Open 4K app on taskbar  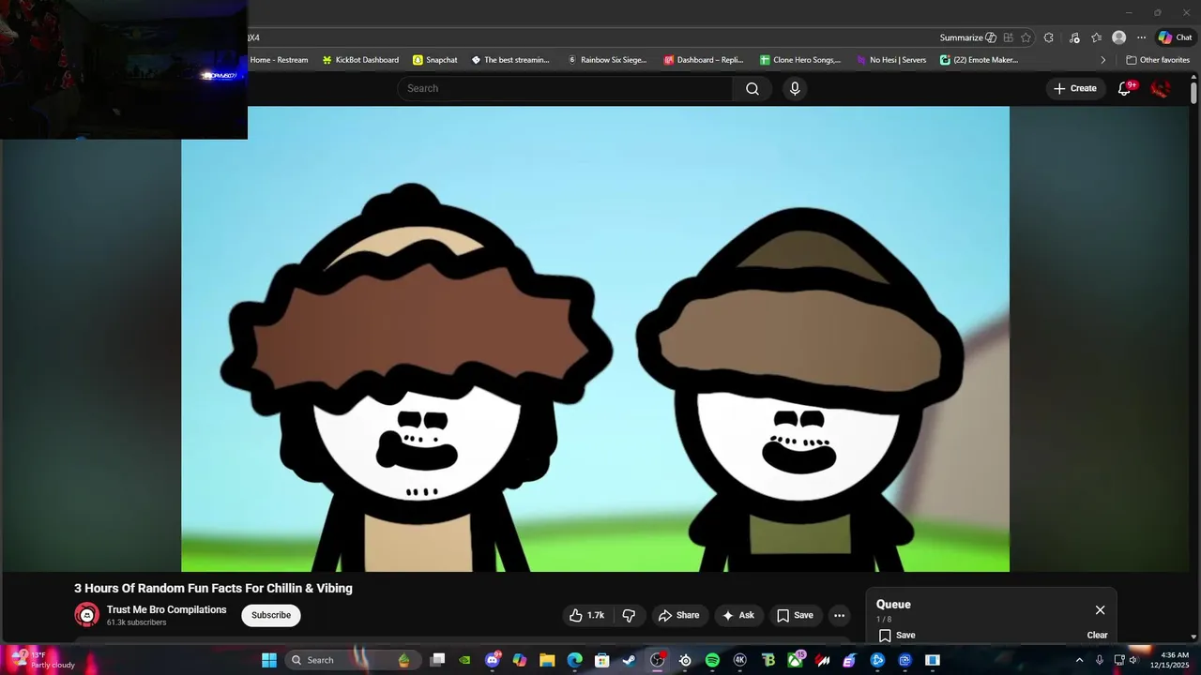click(x=739, y=660)
